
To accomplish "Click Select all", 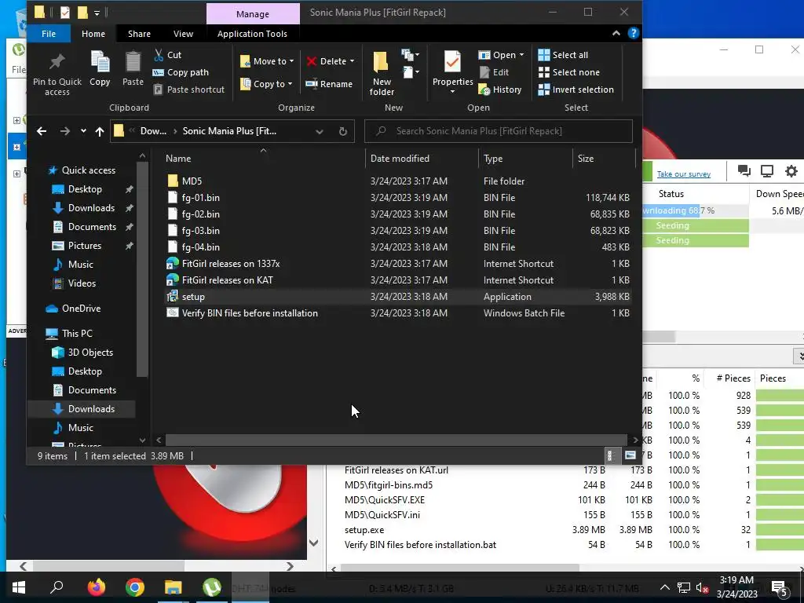I will [562, 55].
